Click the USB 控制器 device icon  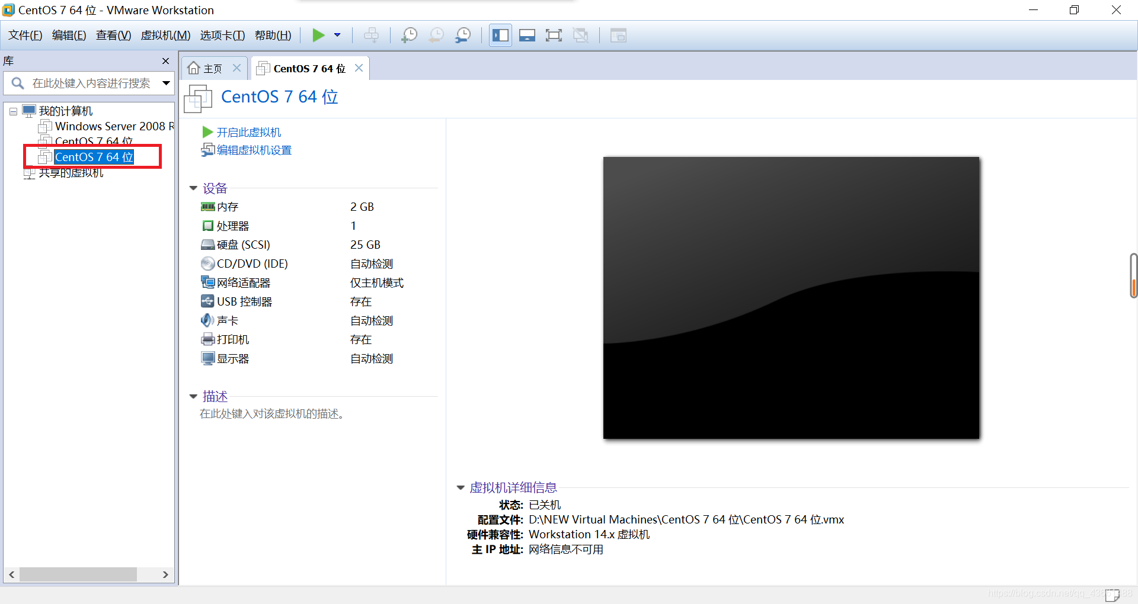pyautogui.click(x=207, y=301)
